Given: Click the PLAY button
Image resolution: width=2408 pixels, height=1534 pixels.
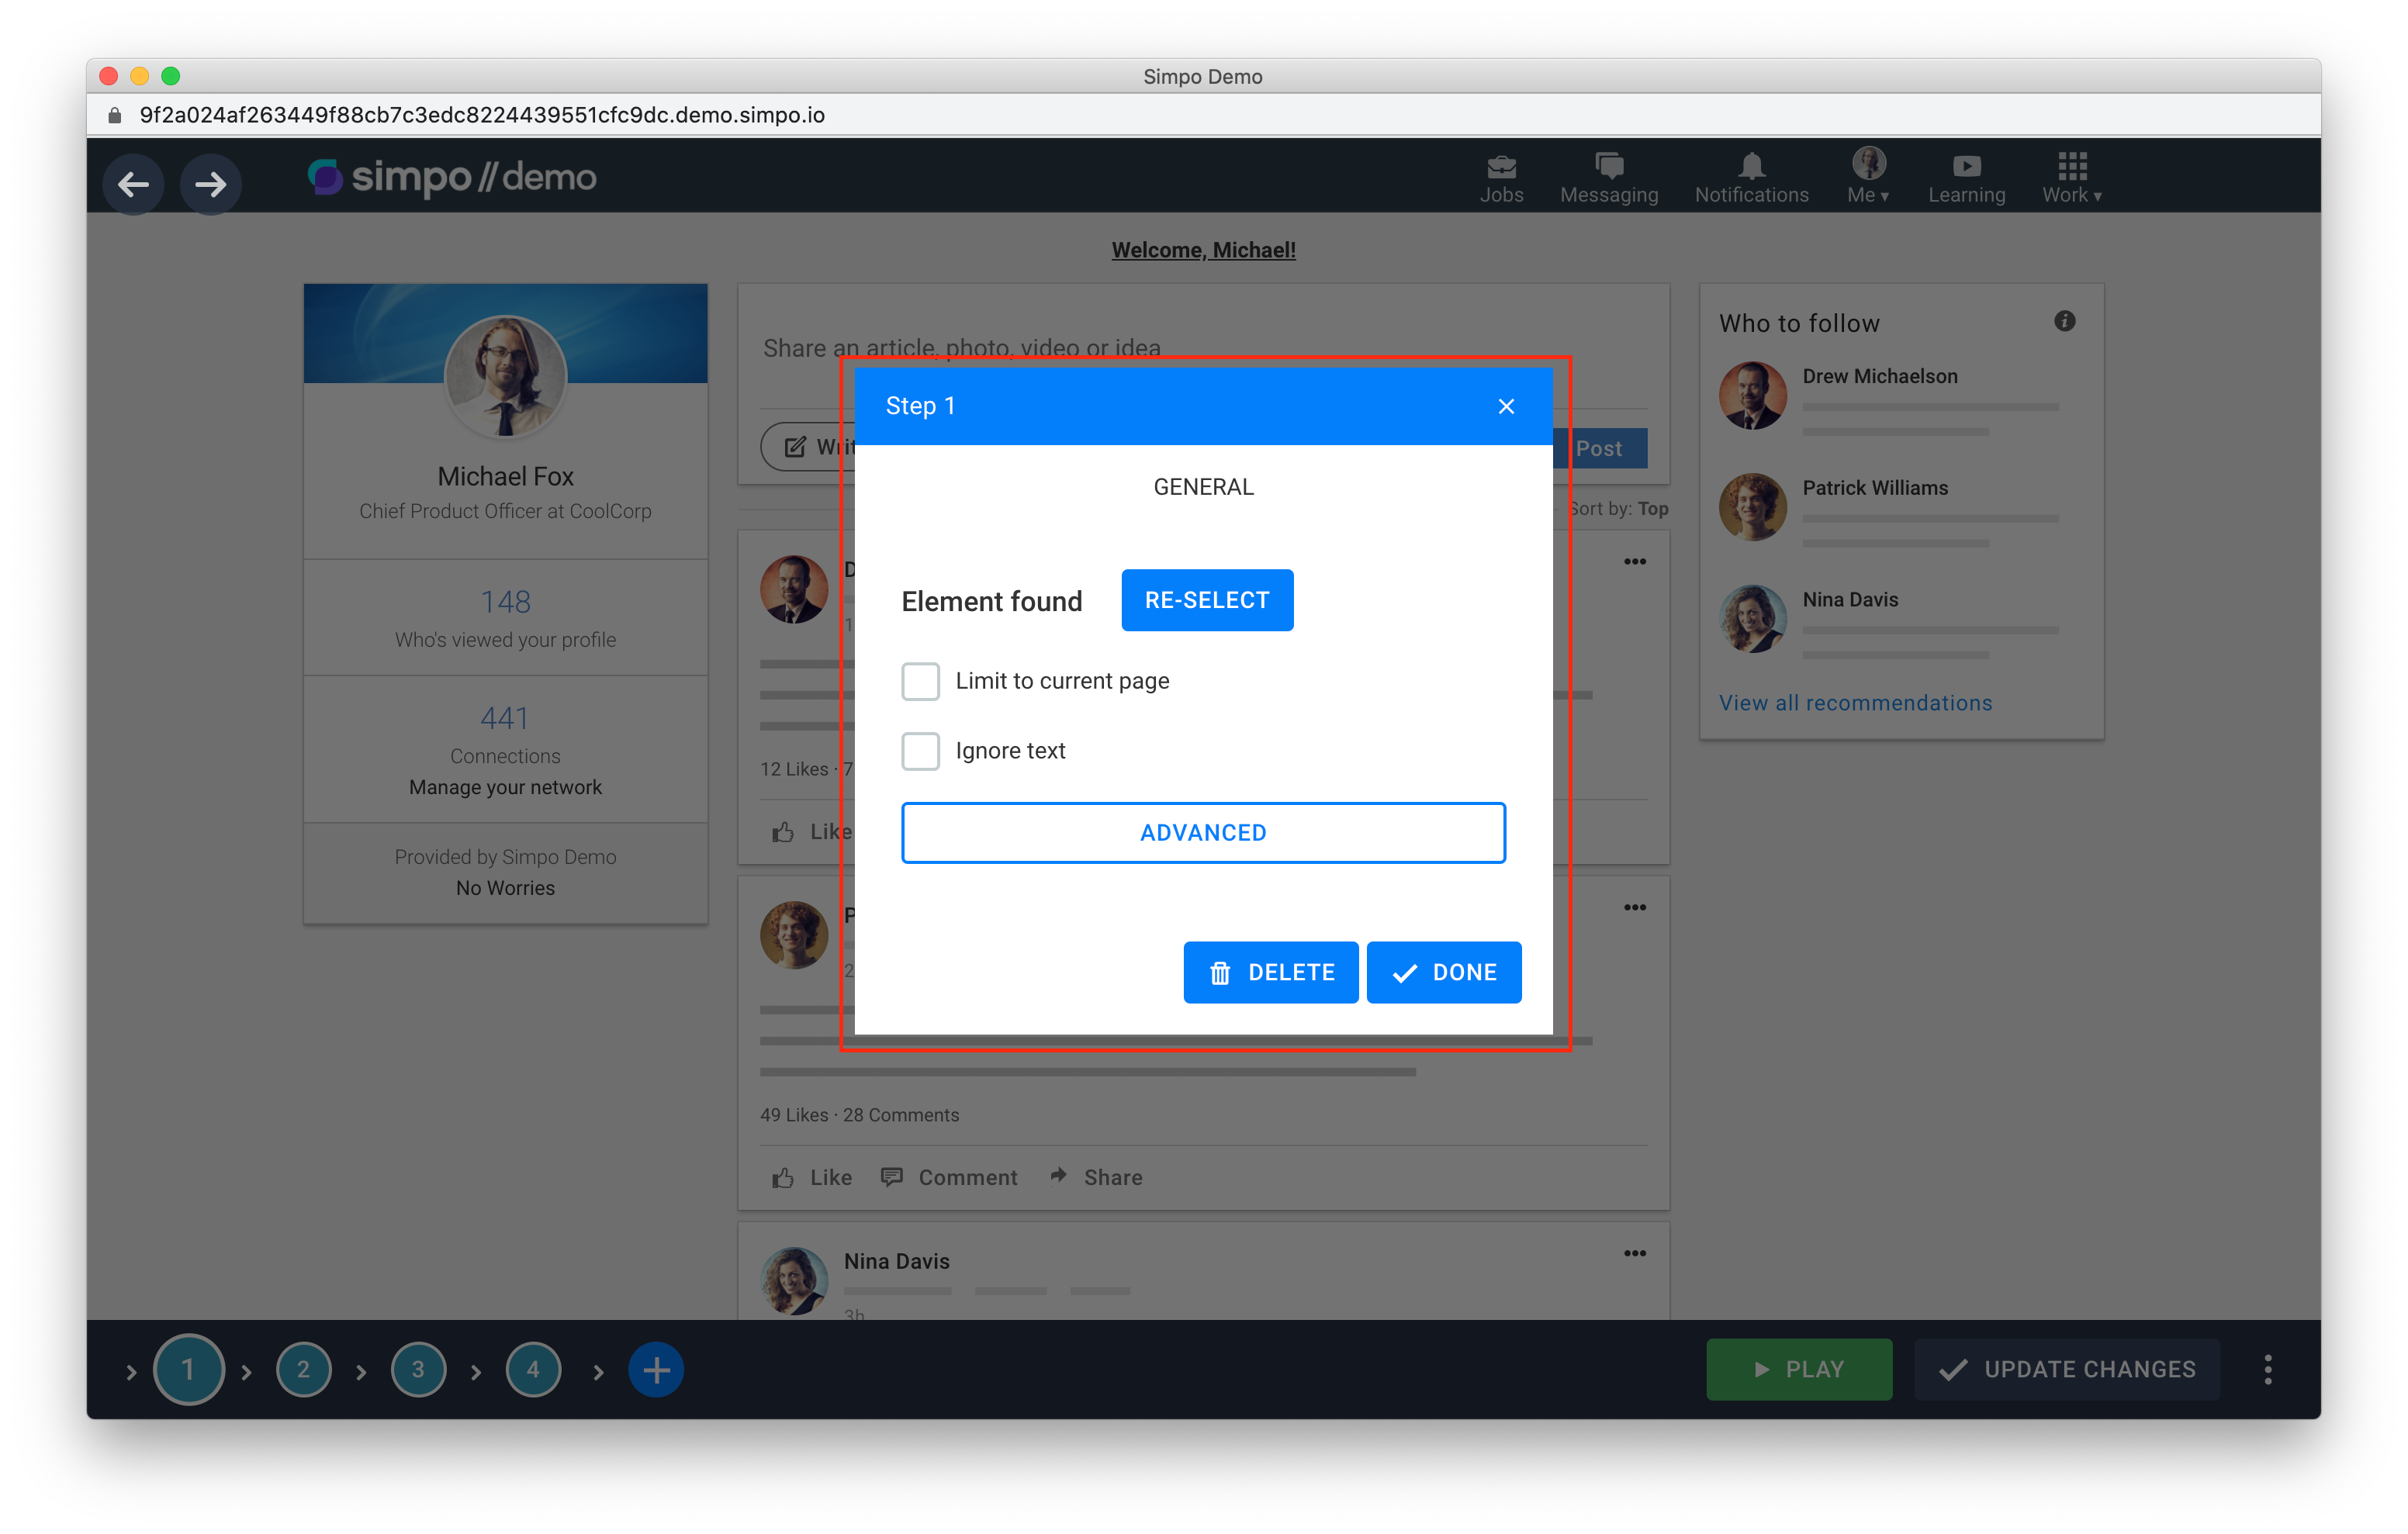Looking at the screenshot, I should pos(1799,1370).
